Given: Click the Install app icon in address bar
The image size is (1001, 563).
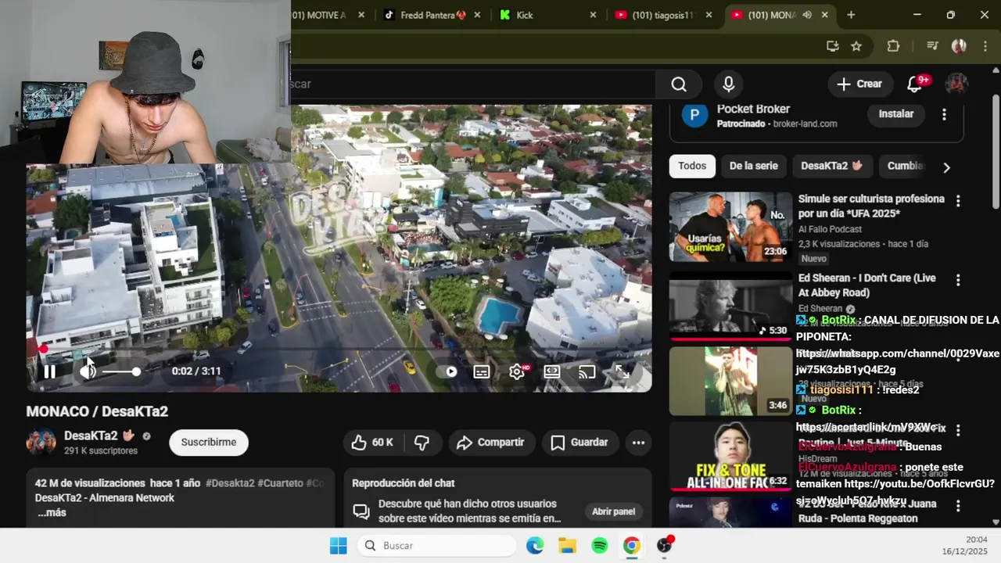Looking at the screenshot, I should pos(832,46).
